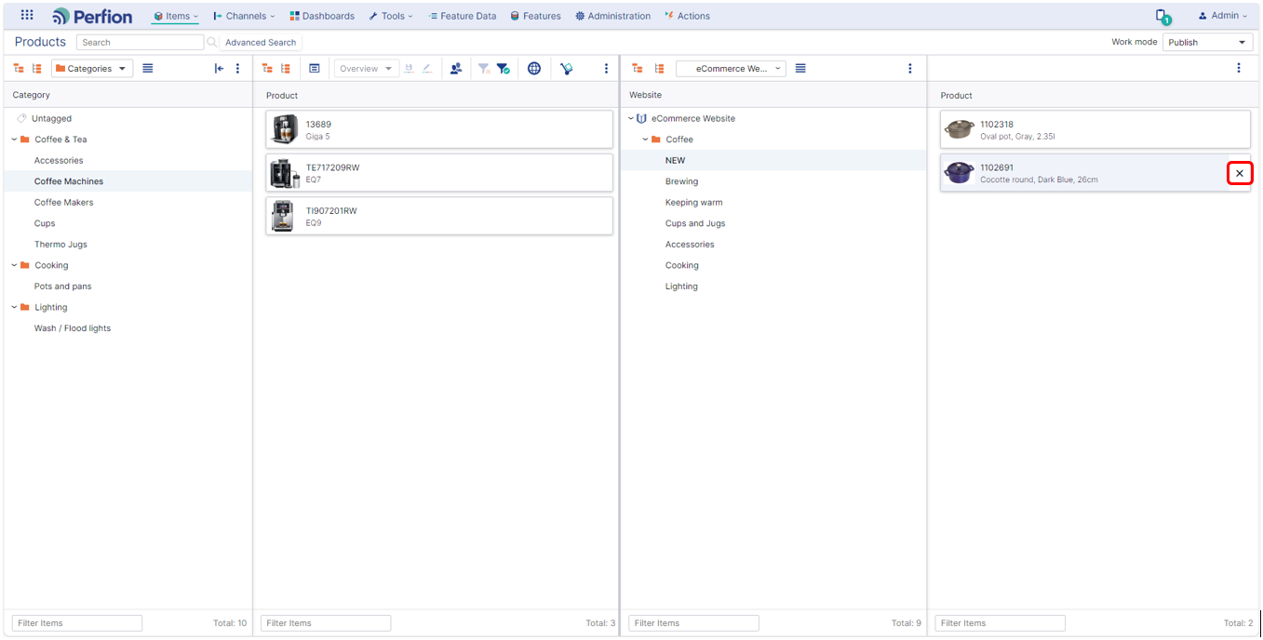Screen dimensions: 1263x640
Task: Remove product 1102691 with the X button
Action: coord(1239,173)
